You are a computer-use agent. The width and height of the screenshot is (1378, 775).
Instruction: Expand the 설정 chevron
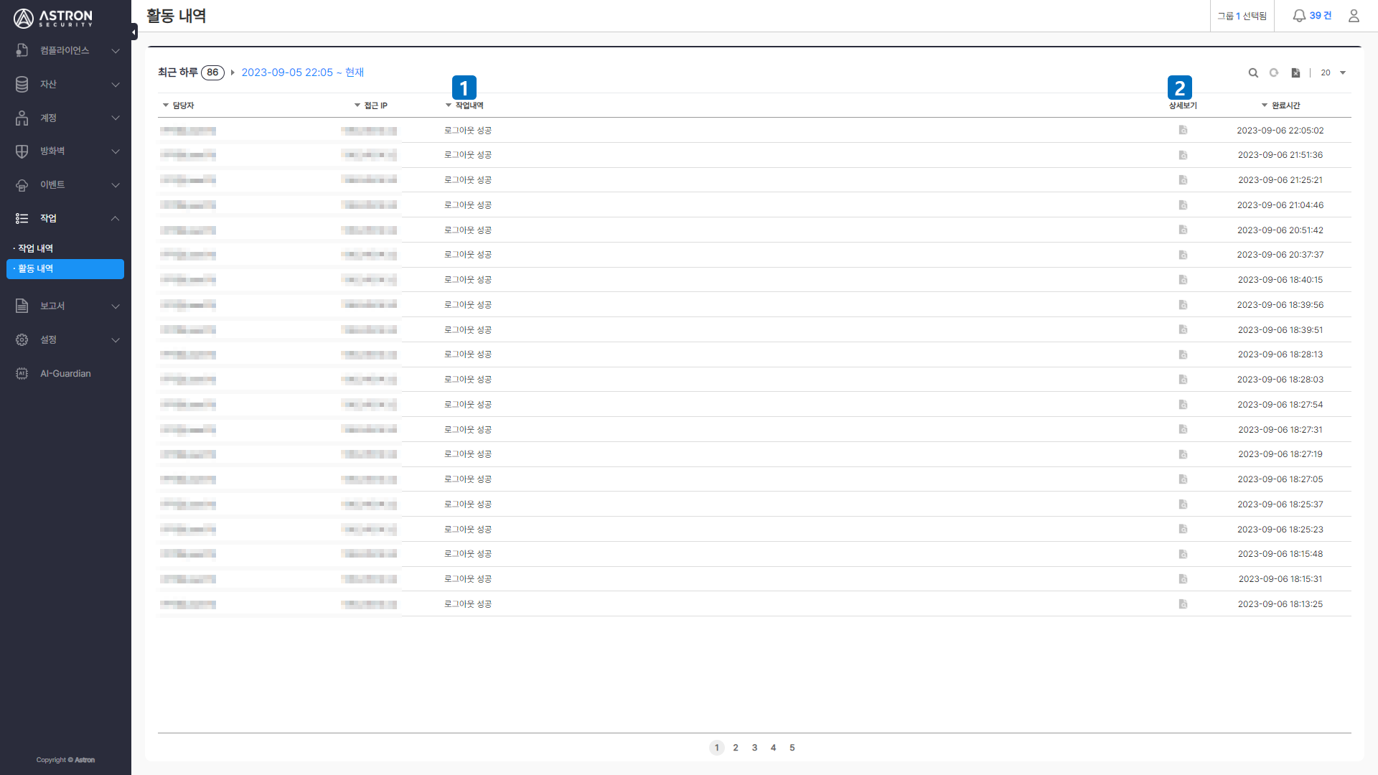click(x=116, y=339)
